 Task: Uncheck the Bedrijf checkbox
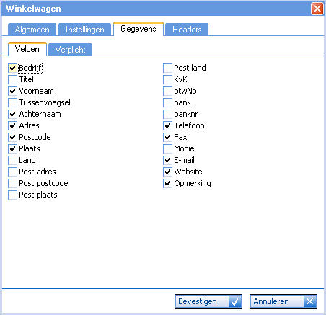pos(12,68)
